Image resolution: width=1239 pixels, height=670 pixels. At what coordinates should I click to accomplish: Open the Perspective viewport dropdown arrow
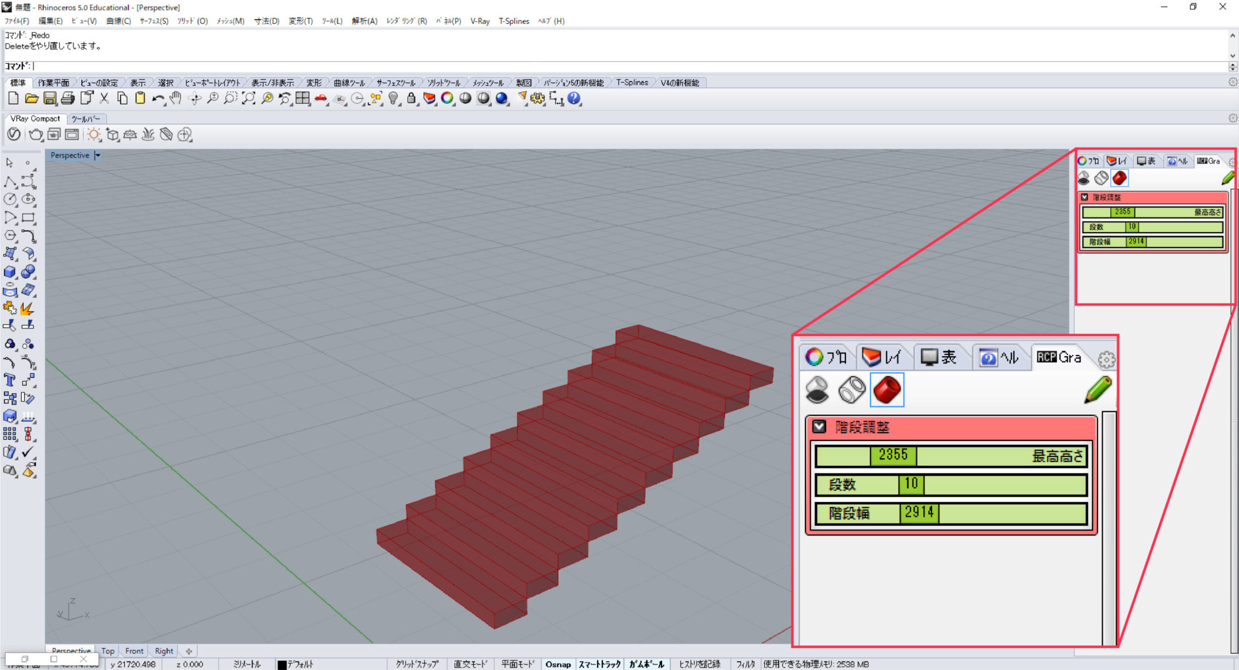(x=98, y=155)
